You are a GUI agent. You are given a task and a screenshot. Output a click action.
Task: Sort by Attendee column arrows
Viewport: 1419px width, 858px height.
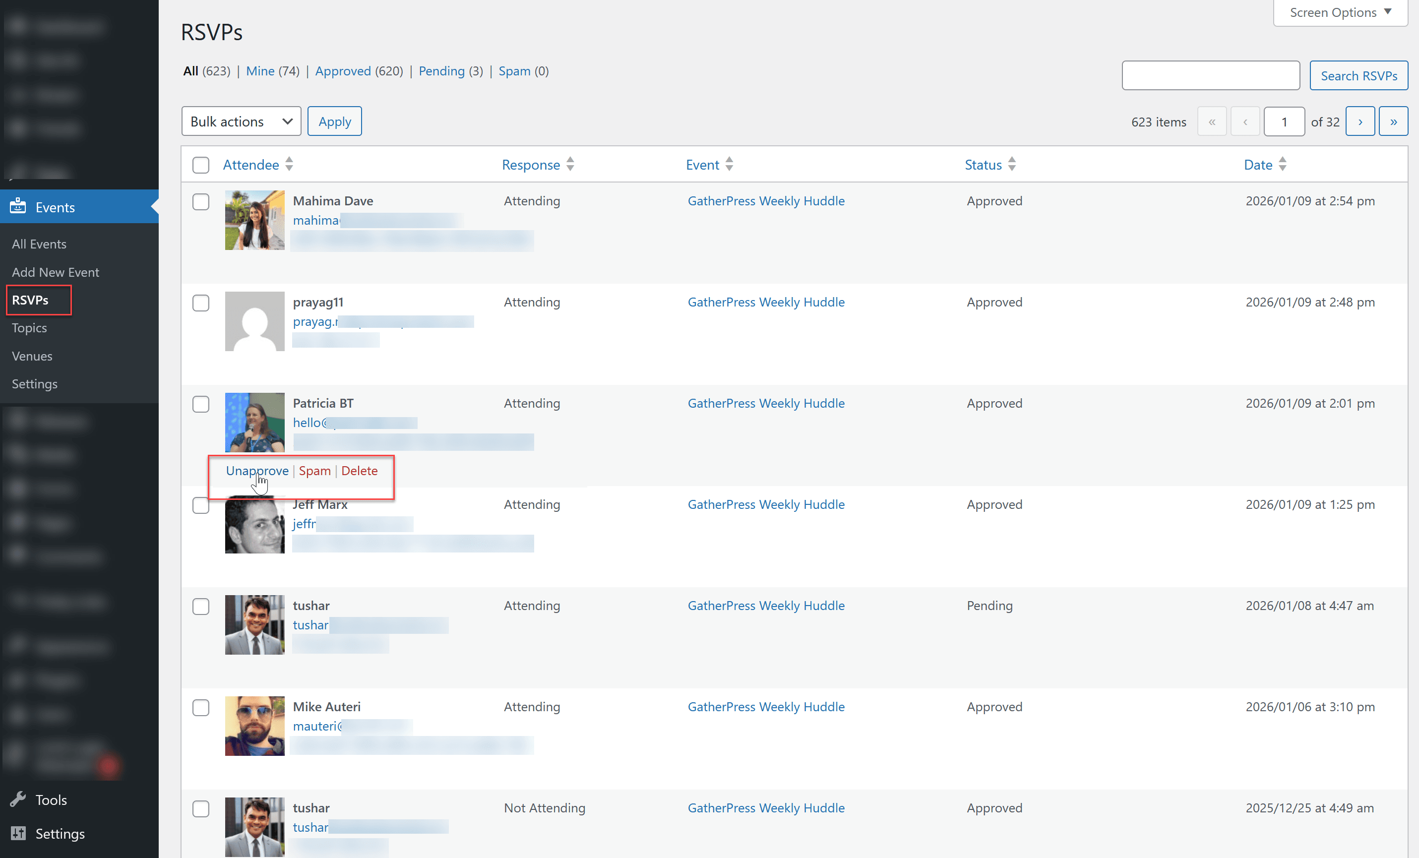click(289, 165)
